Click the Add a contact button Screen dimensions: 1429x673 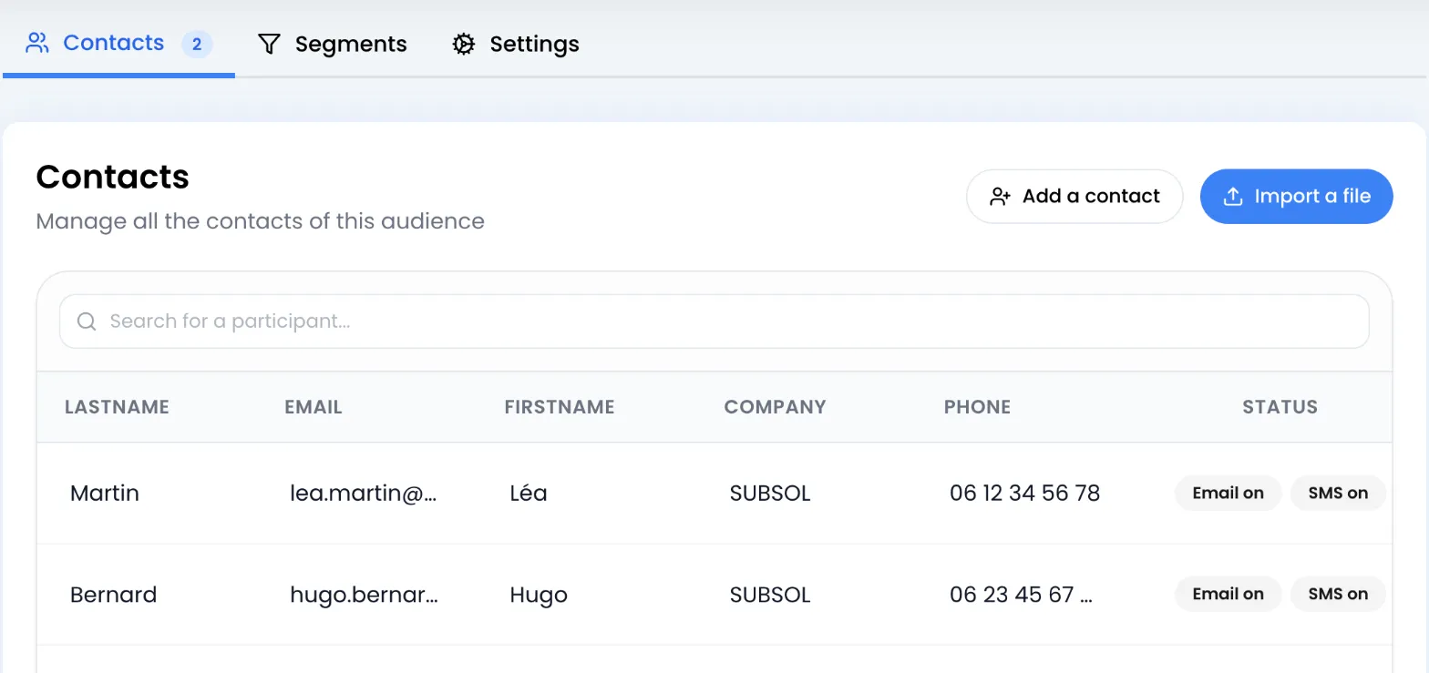(1074, 196)
